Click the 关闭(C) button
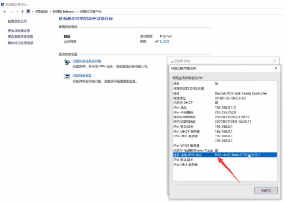This screenshot has width=287, height=202. 266,191
